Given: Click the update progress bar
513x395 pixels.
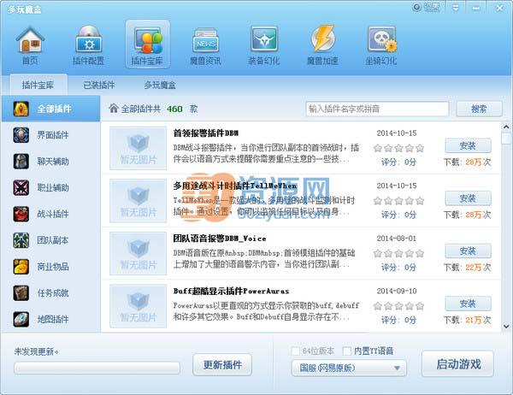Looking at the screenshot, I should [x=97, y=368].
